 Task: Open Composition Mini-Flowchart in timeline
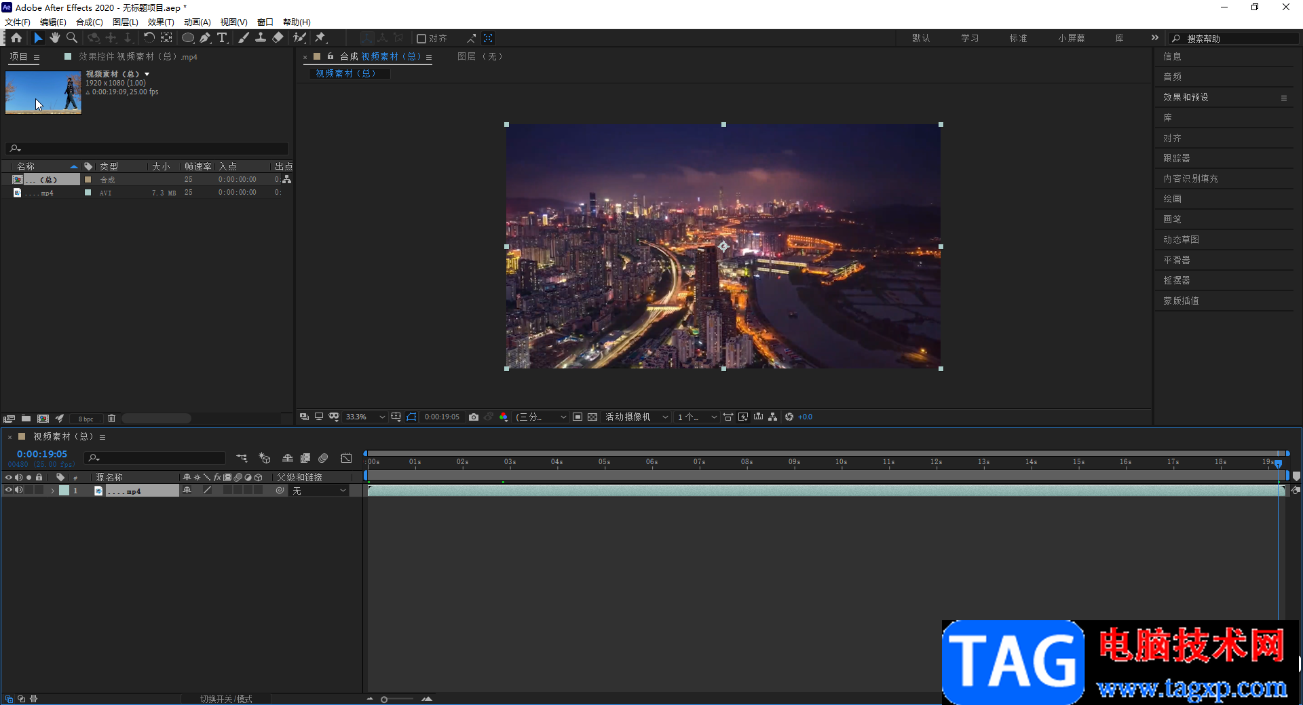[242, 458]
